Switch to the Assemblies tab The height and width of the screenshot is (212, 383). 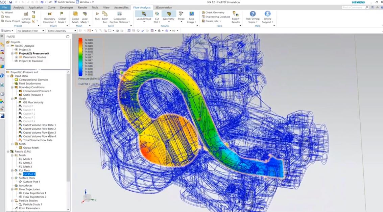[121, 7]
